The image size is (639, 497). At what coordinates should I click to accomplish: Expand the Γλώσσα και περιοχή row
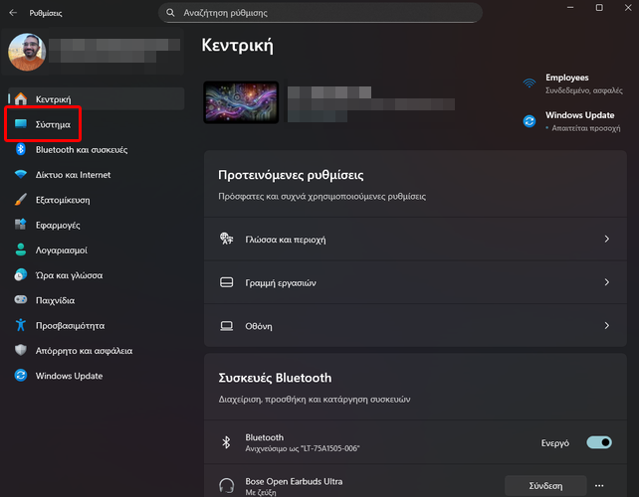point(413,240)
